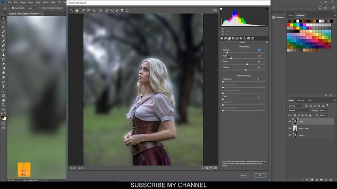Select the Crop tool in Photoshop toolbox

point(3,36)
